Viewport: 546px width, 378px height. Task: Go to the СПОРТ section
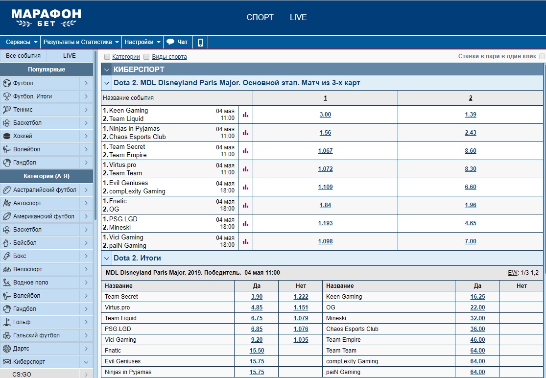click(260, 18)
